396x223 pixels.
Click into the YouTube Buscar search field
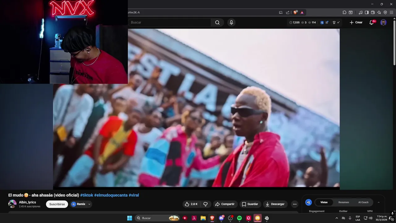[x=170, y=22]
